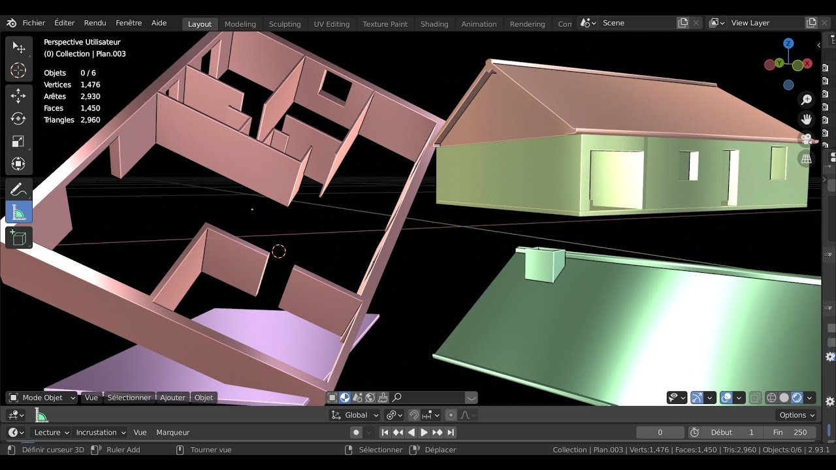The width and height of the screenshot is (836, 470).
Task: Open the Incrustation keying dropdown
Action: pos(100,432)
